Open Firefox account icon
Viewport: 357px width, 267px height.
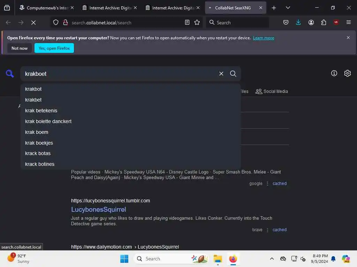coord(311,22)
